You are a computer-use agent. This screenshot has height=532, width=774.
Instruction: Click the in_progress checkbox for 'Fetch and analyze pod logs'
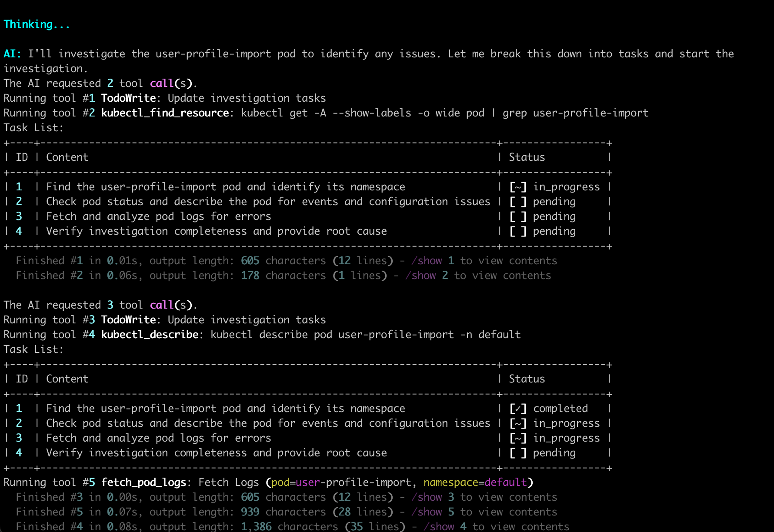tap(518, 438)
